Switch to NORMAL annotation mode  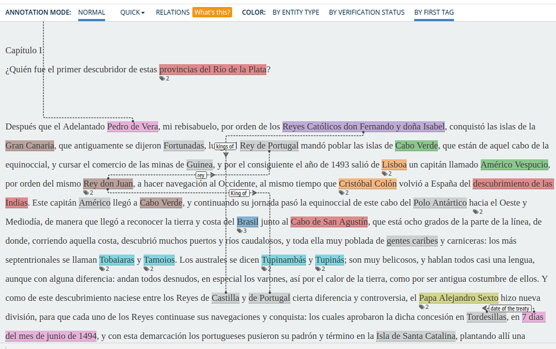click(91, 12)
